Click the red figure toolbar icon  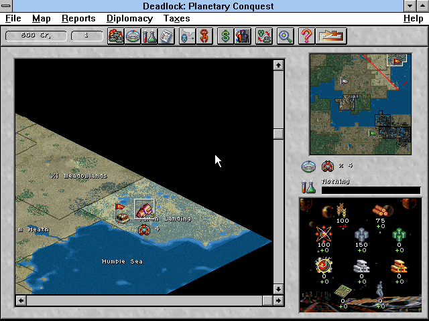click(x=203, y=35)
